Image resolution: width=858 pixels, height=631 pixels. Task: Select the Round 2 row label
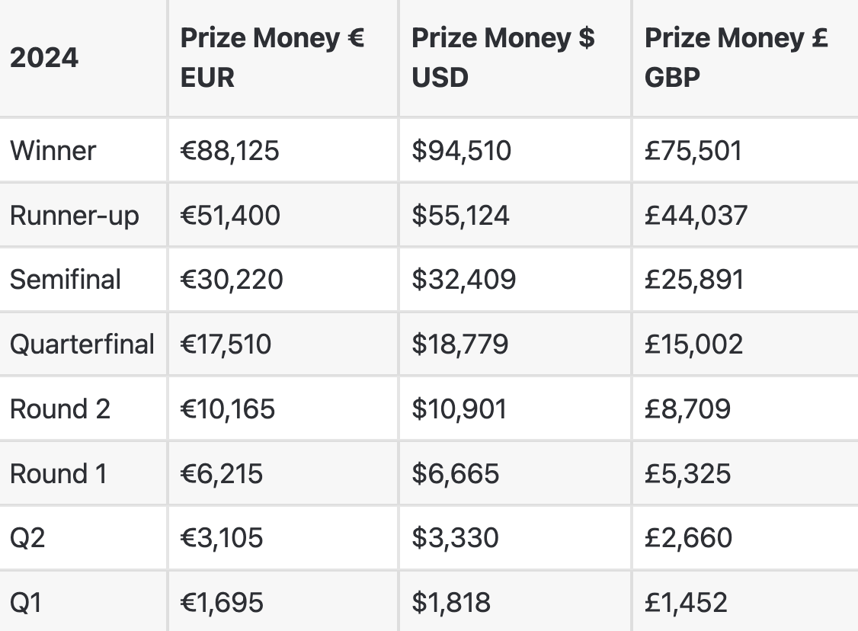point(60,408)
